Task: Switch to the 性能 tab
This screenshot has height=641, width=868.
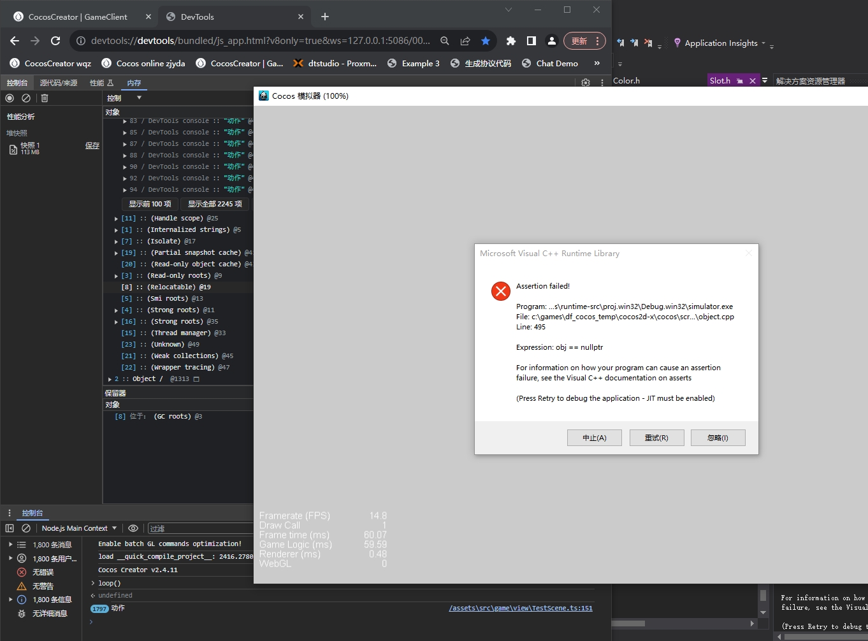Action: coord(101,83)
